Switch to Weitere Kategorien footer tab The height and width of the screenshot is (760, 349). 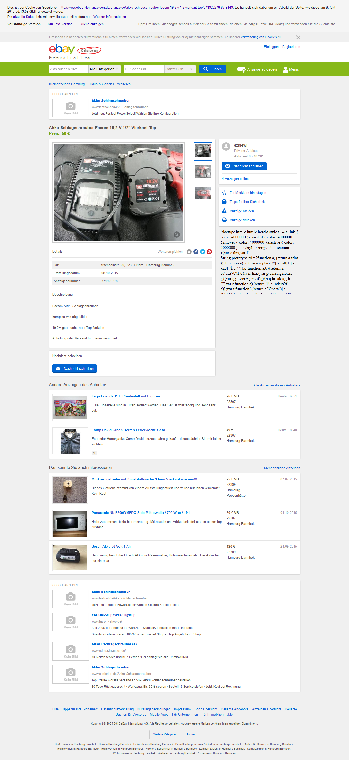click(165, 734)
